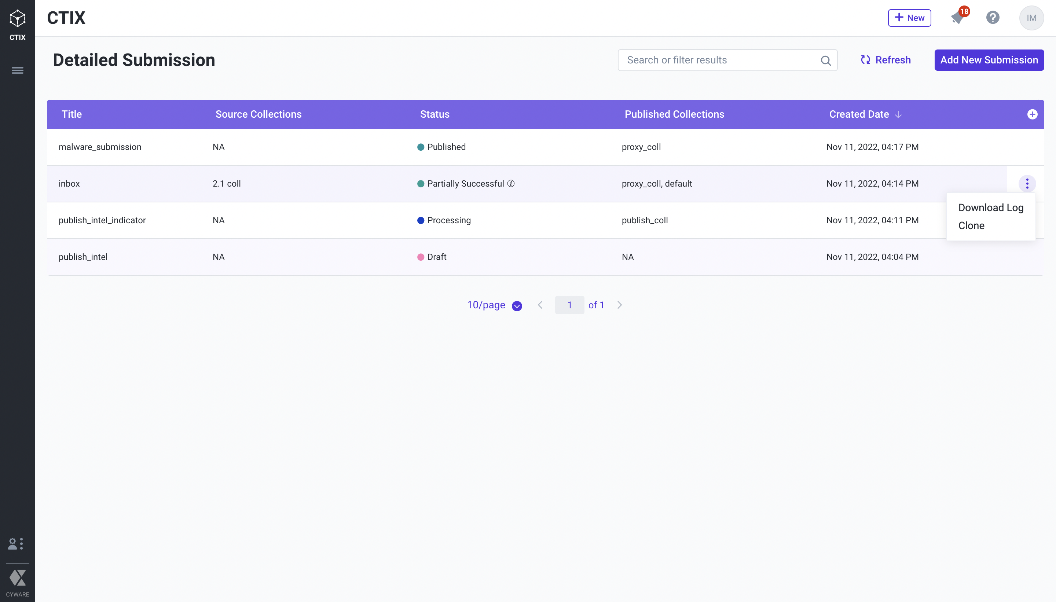The image size is (1056, 602).
Task: Go to previous page chevron
Action: pos(540,305)
